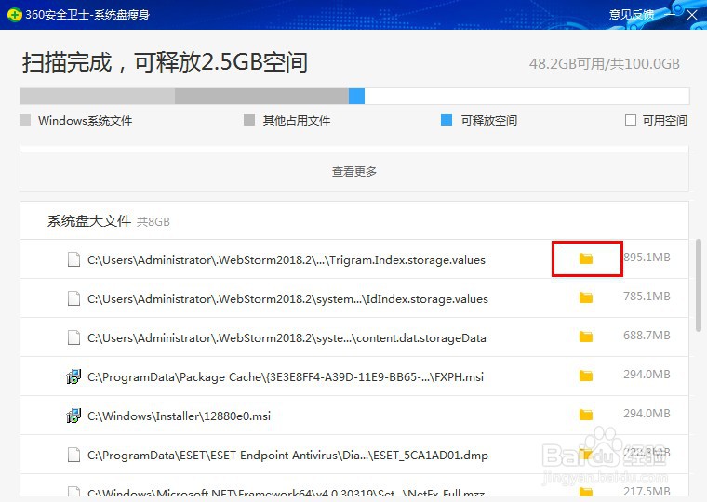Select the ESET_5CA1AD01.dmp path

[287, 456]
